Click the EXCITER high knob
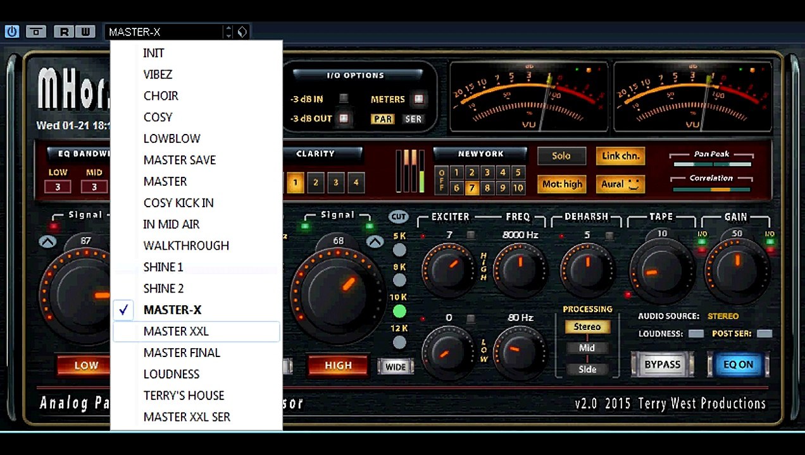Viewport: 805px width, 455px height. pos(448,270)
